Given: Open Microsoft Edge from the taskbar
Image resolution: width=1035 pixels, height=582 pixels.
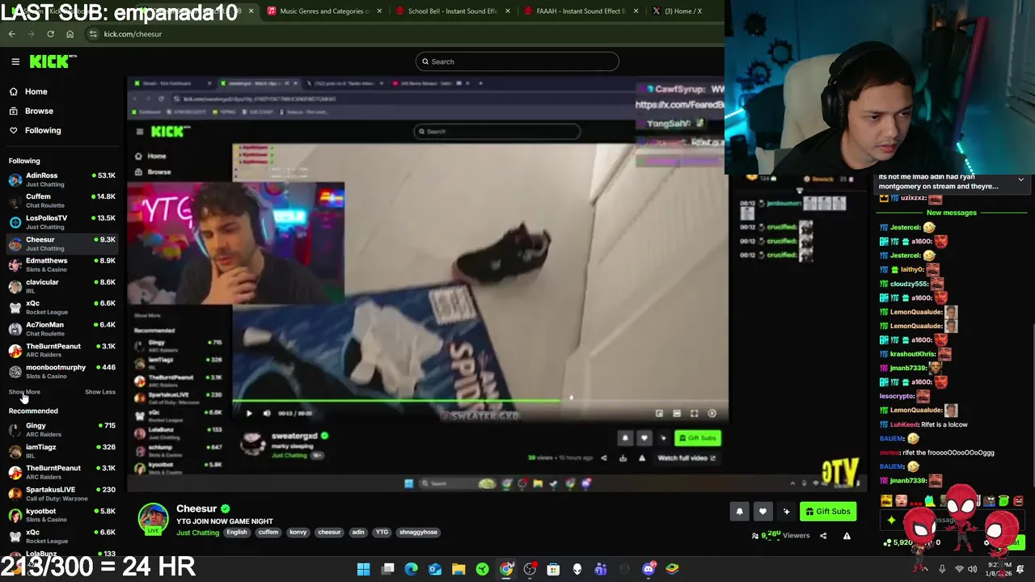Looking at the screenshot, I should pyautogui.click(x=412, y=569).
